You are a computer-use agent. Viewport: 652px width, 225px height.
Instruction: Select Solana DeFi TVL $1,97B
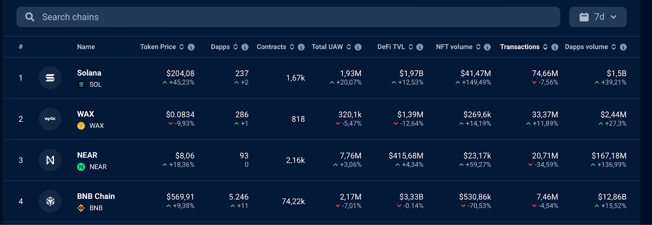click(x=411, y=73)
